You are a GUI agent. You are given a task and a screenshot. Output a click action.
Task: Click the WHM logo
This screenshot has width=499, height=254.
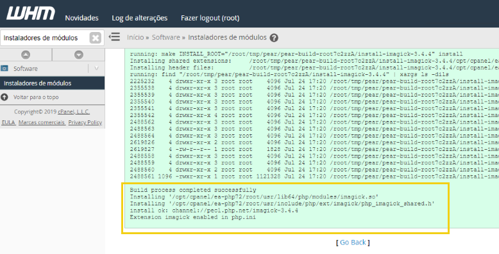click(x=31, y=13)
